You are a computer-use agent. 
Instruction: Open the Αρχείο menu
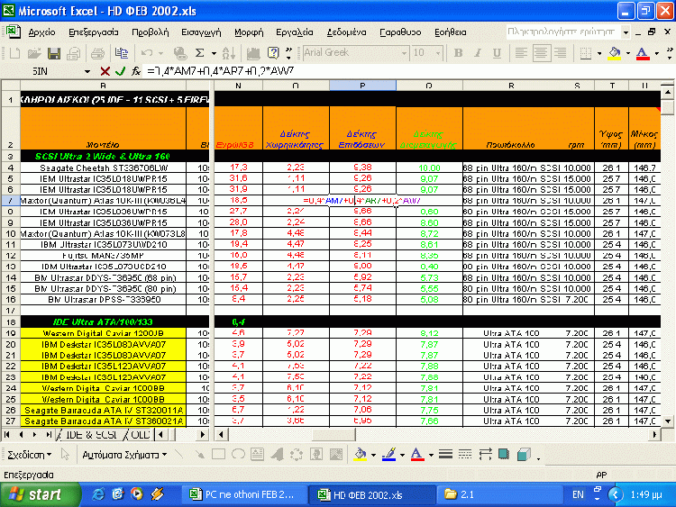pyautogui.click(x=41, y=32)
